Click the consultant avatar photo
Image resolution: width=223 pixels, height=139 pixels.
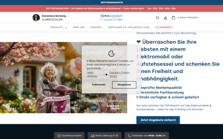pyautogui.click(x=36, y=17)
